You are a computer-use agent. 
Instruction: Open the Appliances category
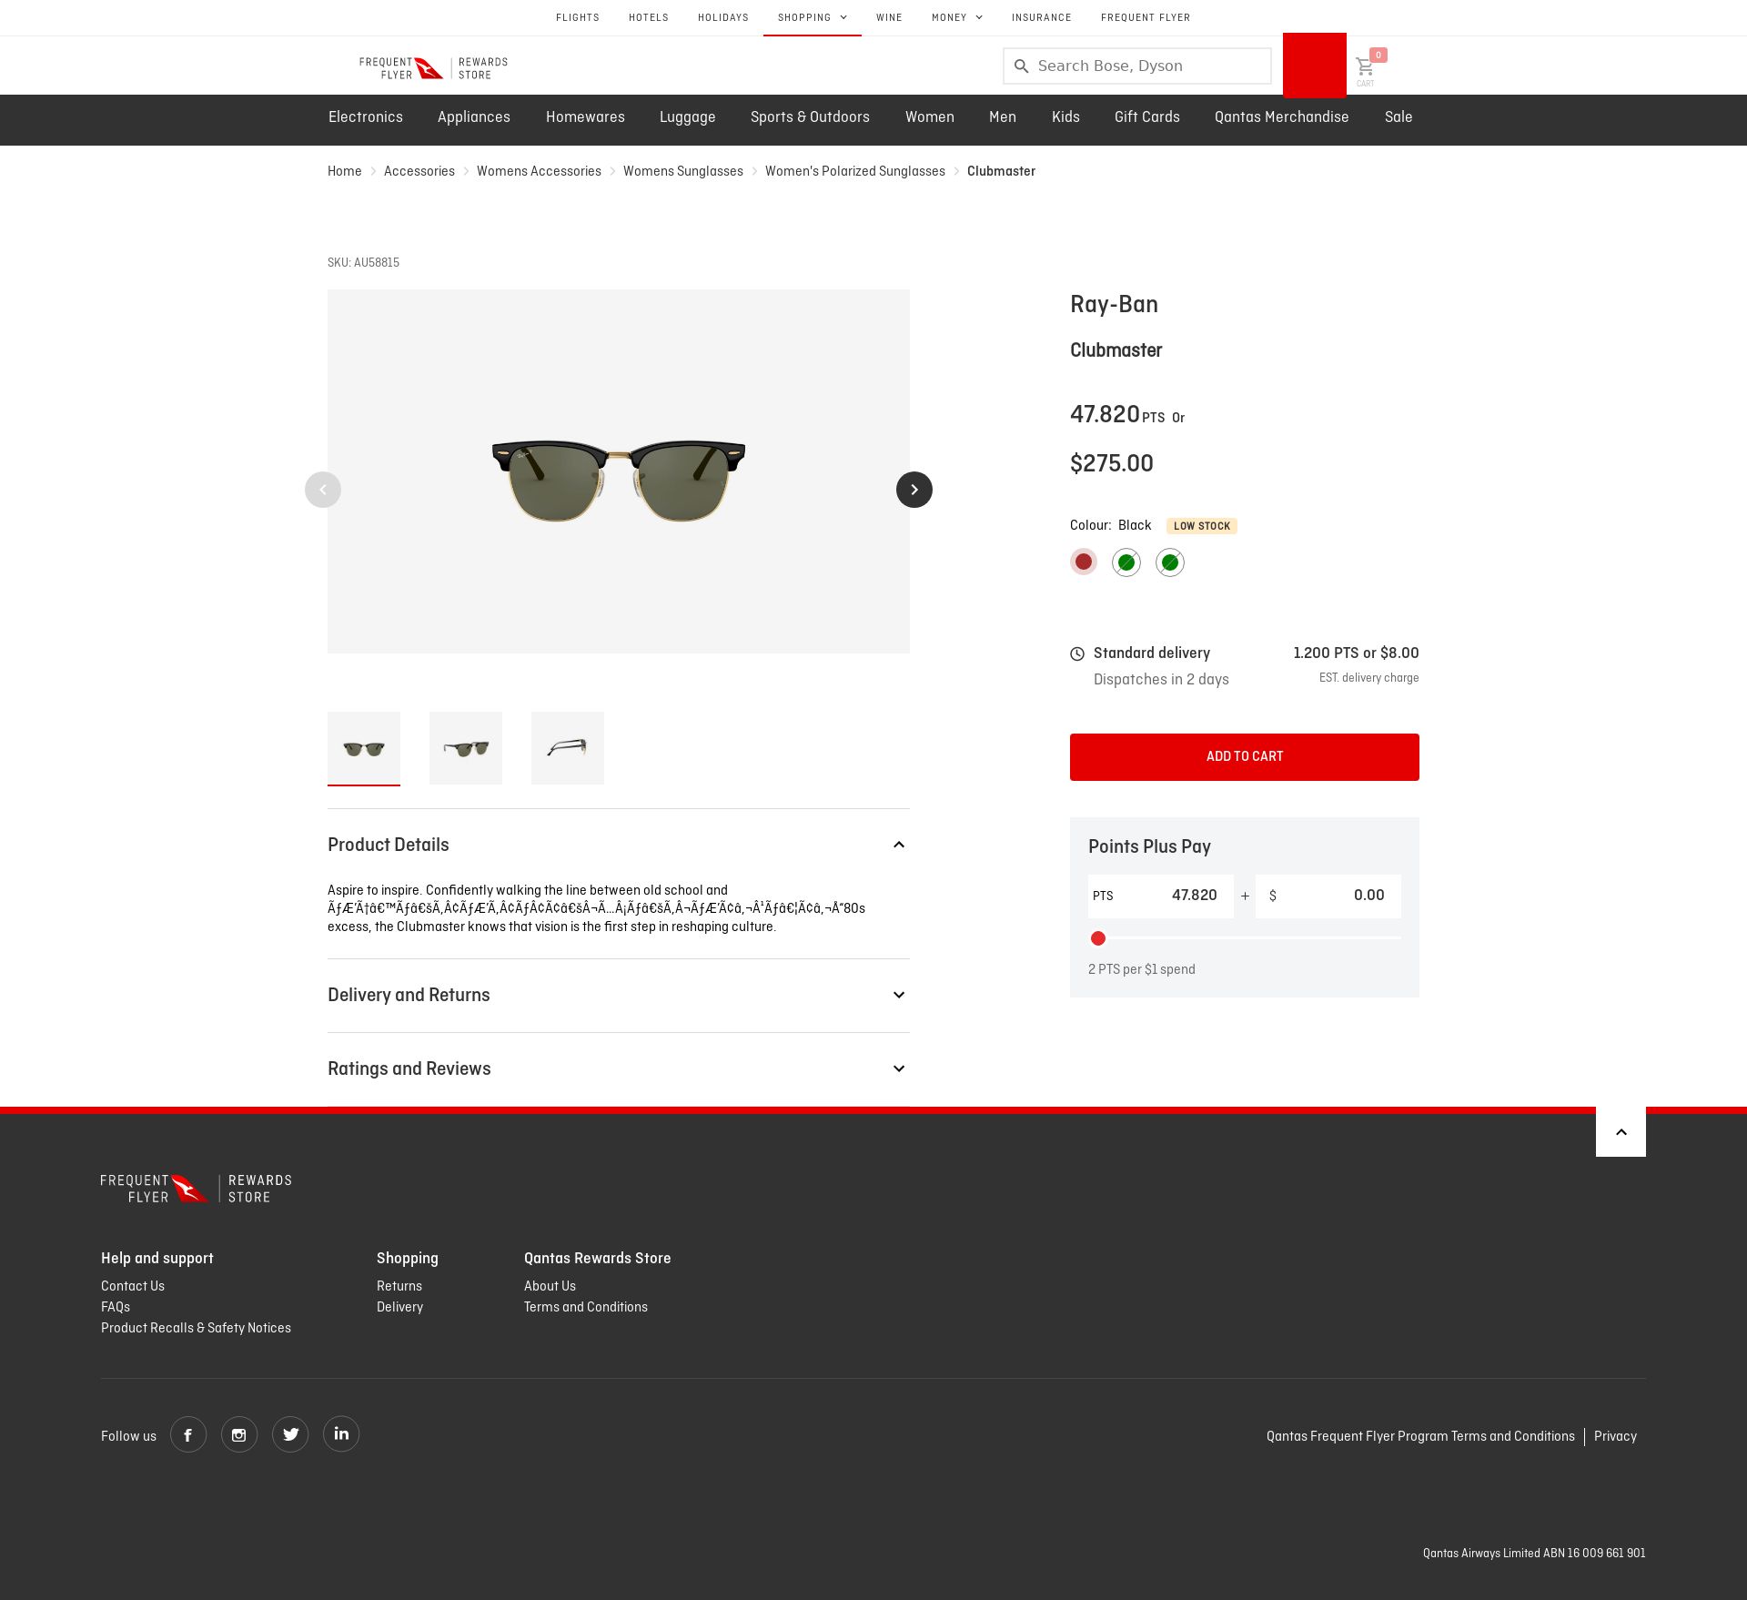(474, 116)
